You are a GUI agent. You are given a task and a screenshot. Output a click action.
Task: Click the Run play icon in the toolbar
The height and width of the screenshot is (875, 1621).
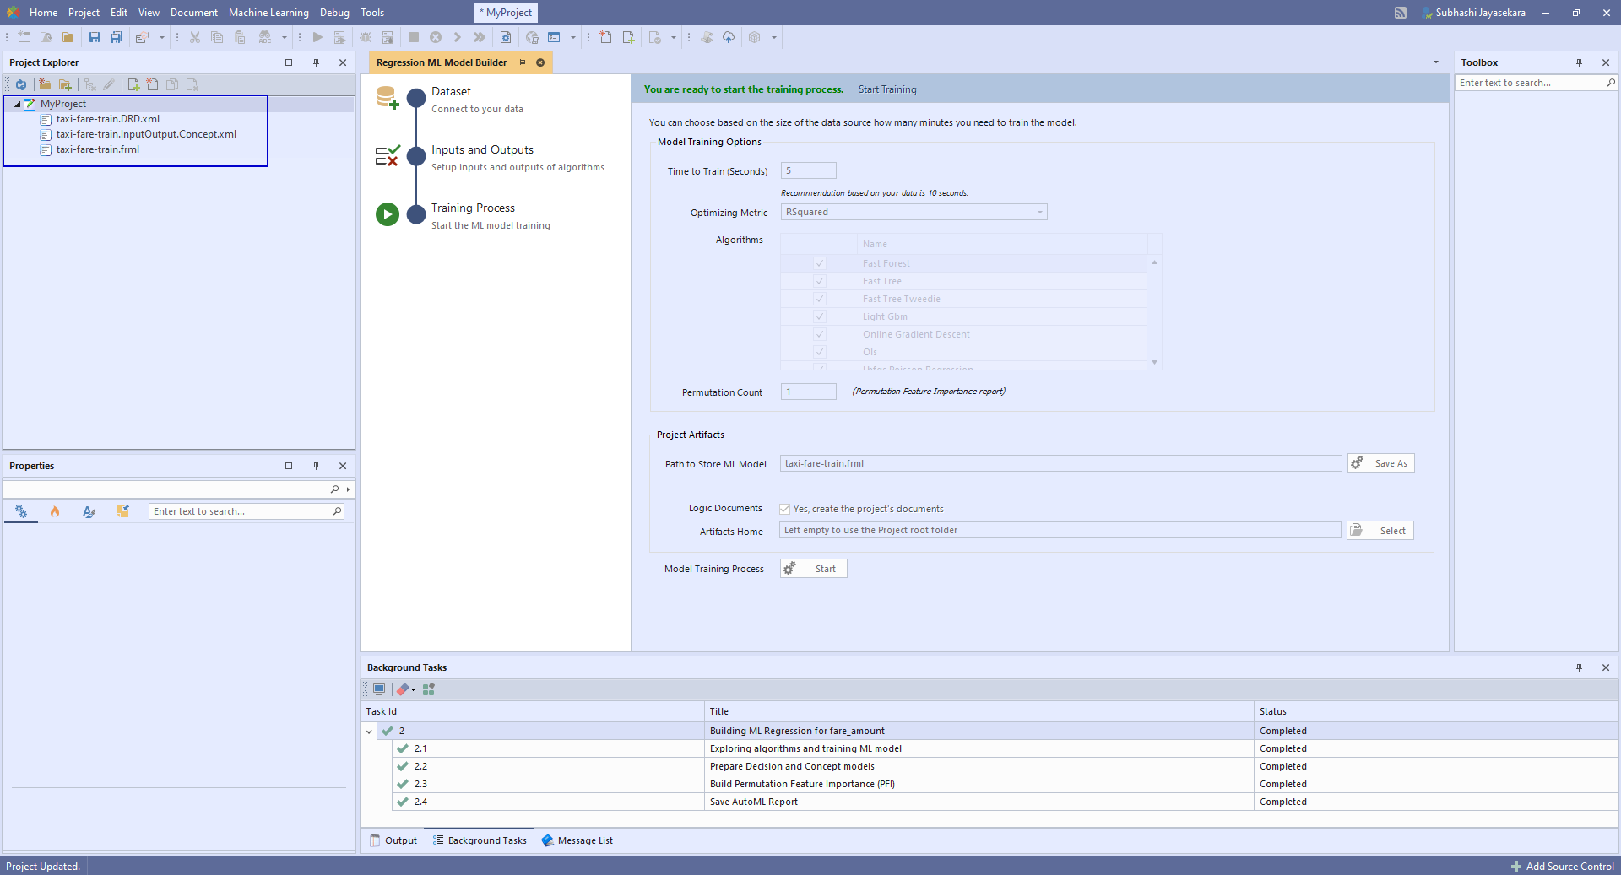point(317,37)
